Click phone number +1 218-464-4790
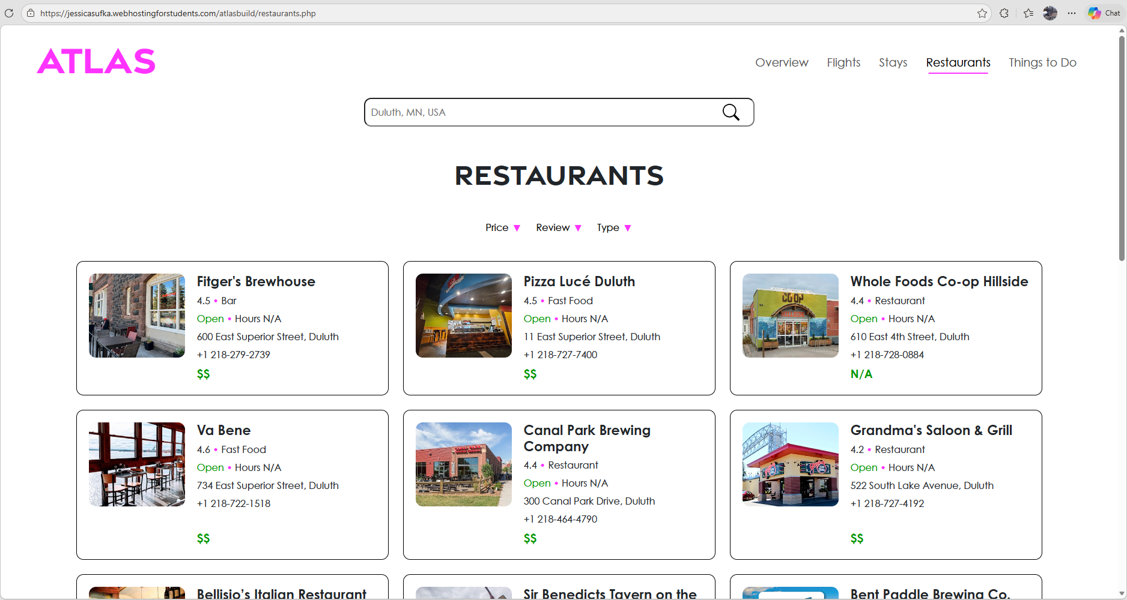 point(560,519)
